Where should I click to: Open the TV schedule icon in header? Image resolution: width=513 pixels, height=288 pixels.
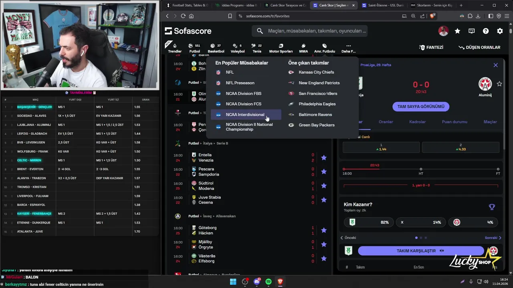[x=472, y=31]
